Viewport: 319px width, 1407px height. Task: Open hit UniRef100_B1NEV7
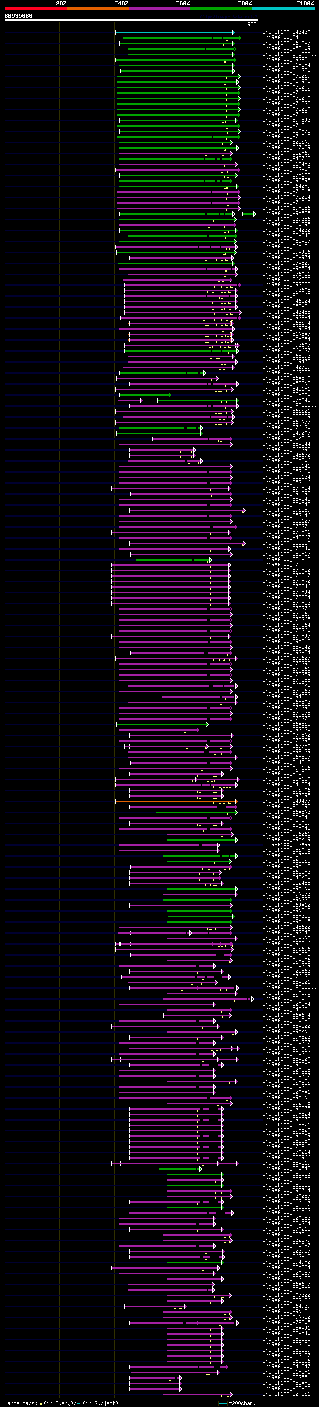286,334
